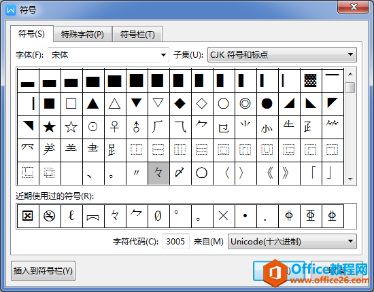The width and height of the screenshot is (374, 292).
Task: Pick the double left angle bracket symbol
Action: 269,173
